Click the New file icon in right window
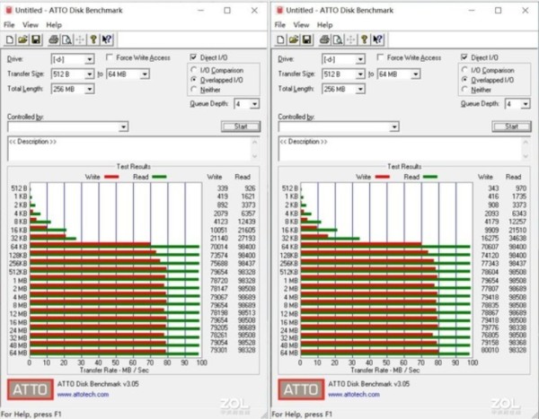 (281, 39)
